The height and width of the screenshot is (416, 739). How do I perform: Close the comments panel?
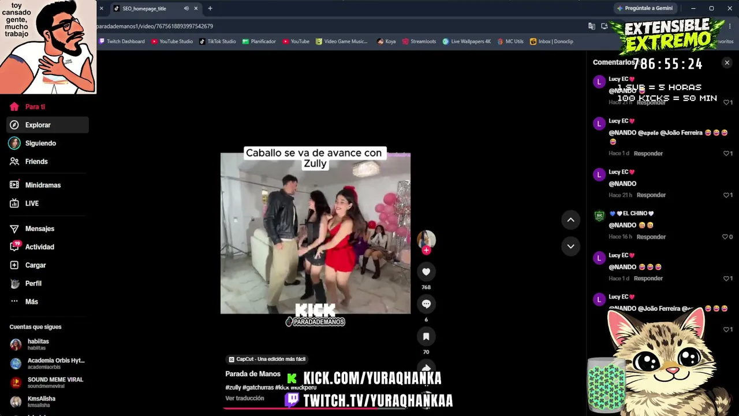tap(727, 62)
